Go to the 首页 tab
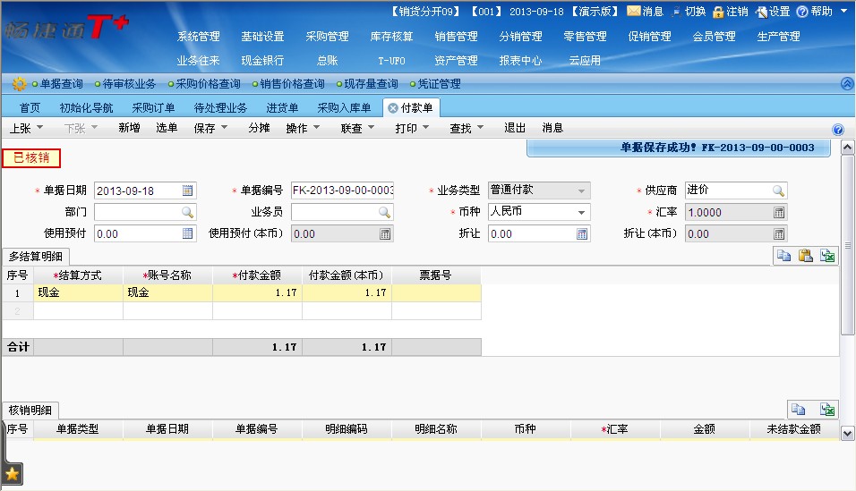This screenshot has width=856, height=491. point(30,108)
